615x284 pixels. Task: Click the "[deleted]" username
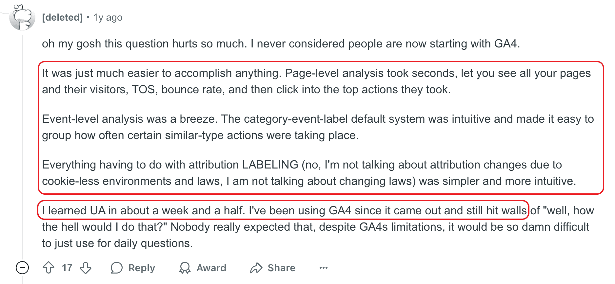[x=62, y=17]
